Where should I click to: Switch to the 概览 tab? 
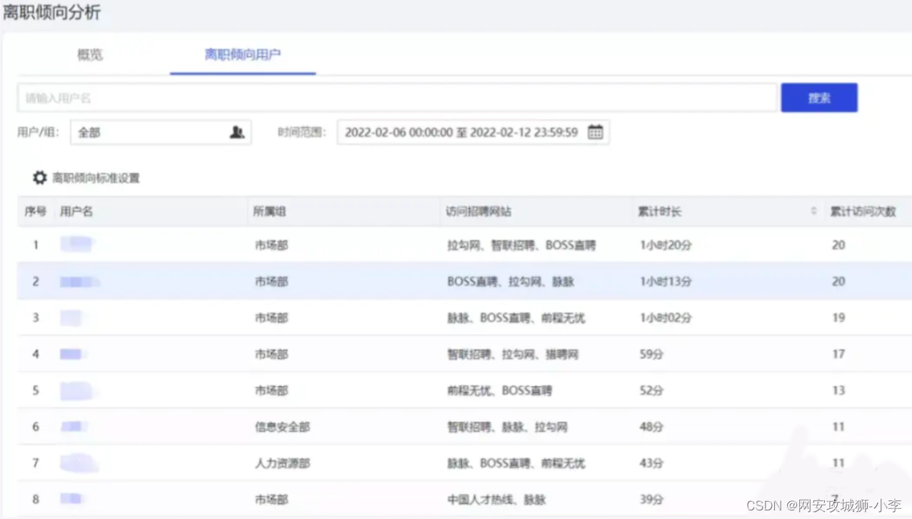pyautogui.click(x=90, y=54)
